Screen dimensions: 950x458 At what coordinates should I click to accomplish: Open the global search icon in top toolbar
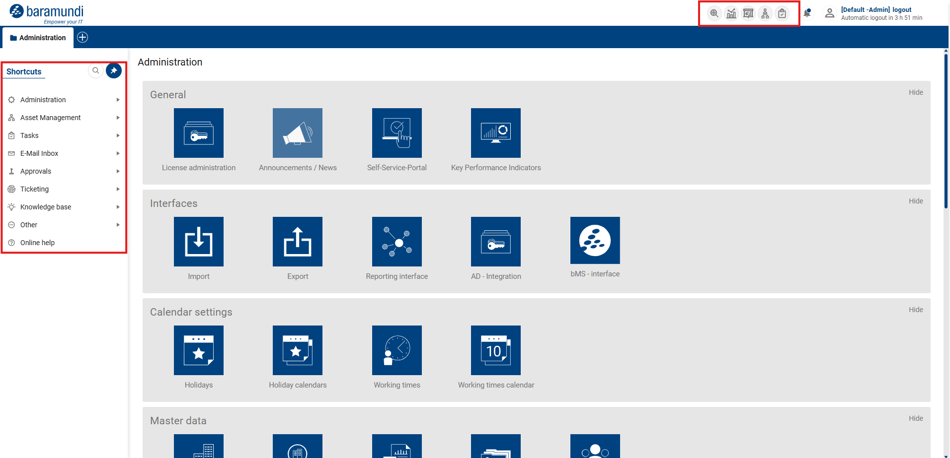coord(713,14)
